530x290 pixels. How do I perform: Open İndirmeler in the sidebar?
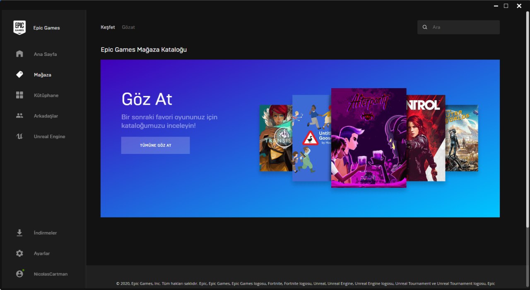coord(45,233)
